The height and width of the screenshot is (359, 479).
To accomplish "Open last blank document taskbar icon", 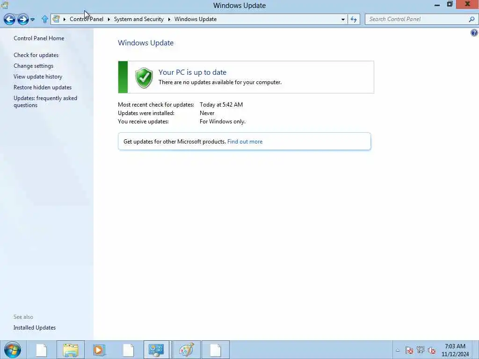I will point(215,350).
